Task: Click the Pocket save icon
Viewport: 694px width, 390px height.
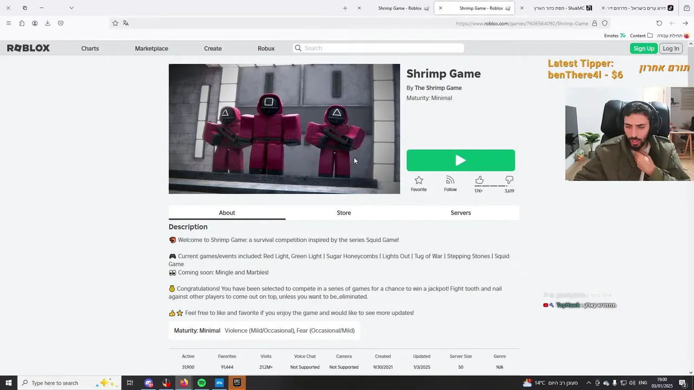Action: (61, 23)
